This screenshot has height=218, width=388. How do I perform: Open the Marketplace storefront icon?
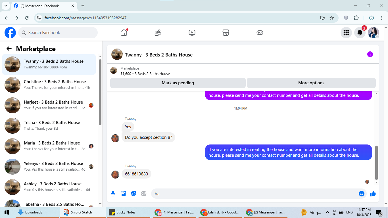click(226, 33)
